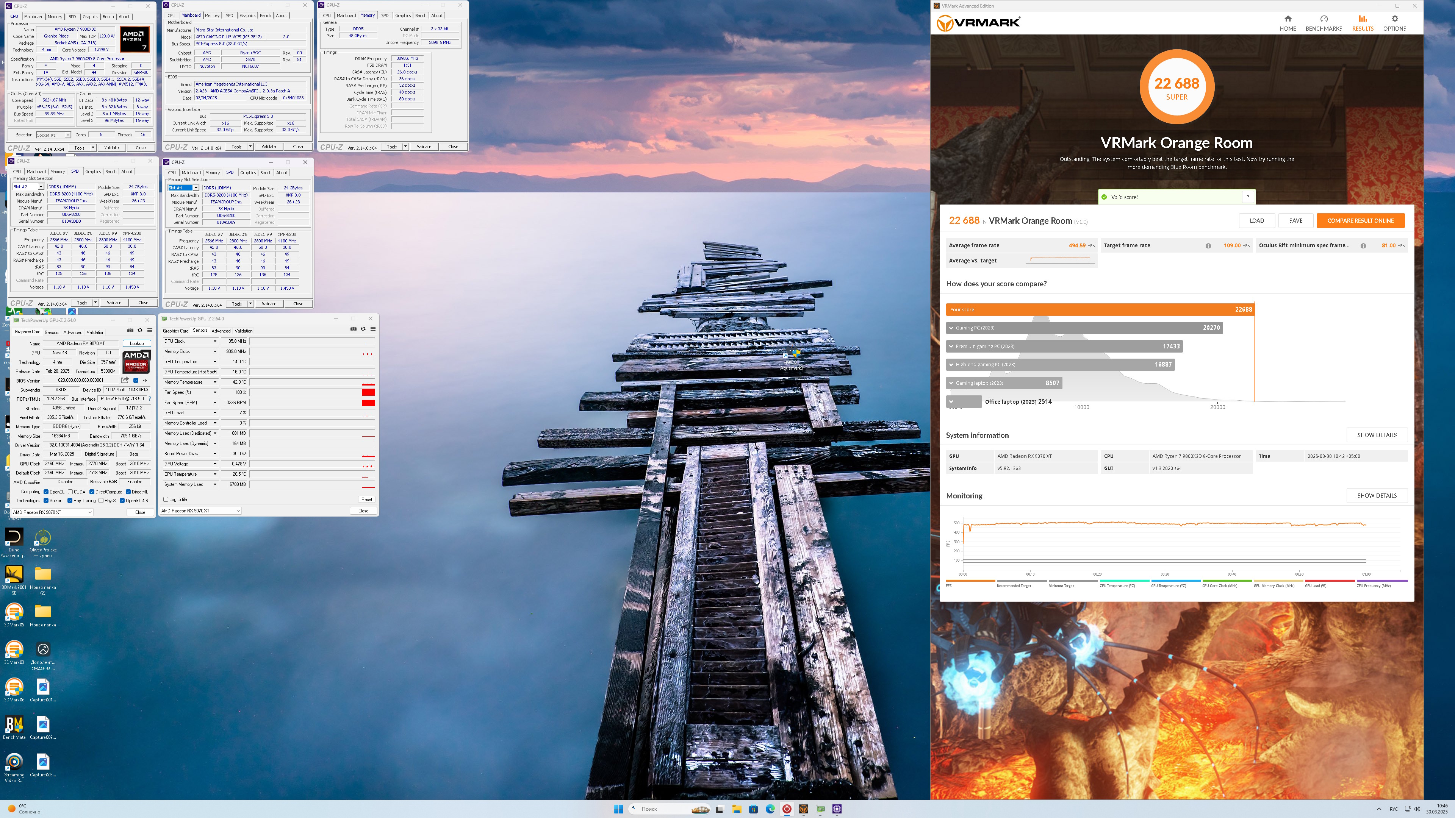Image resolution: width=1455 pixels, height=818 pixels.
Task: Open GPU Clock sensor dropdown
Action: coord(214,341)
